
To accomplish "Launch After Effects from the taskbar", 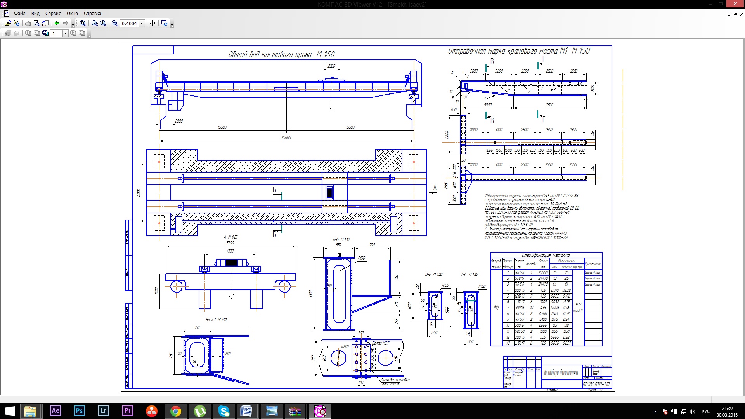I will tap(55, 411).
